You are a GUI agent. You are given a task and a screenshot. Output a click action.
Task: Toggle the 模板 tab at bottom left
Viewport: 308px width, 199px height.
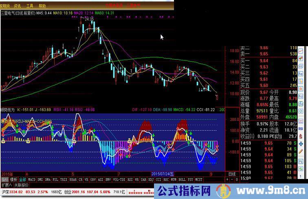coord(13,179)
